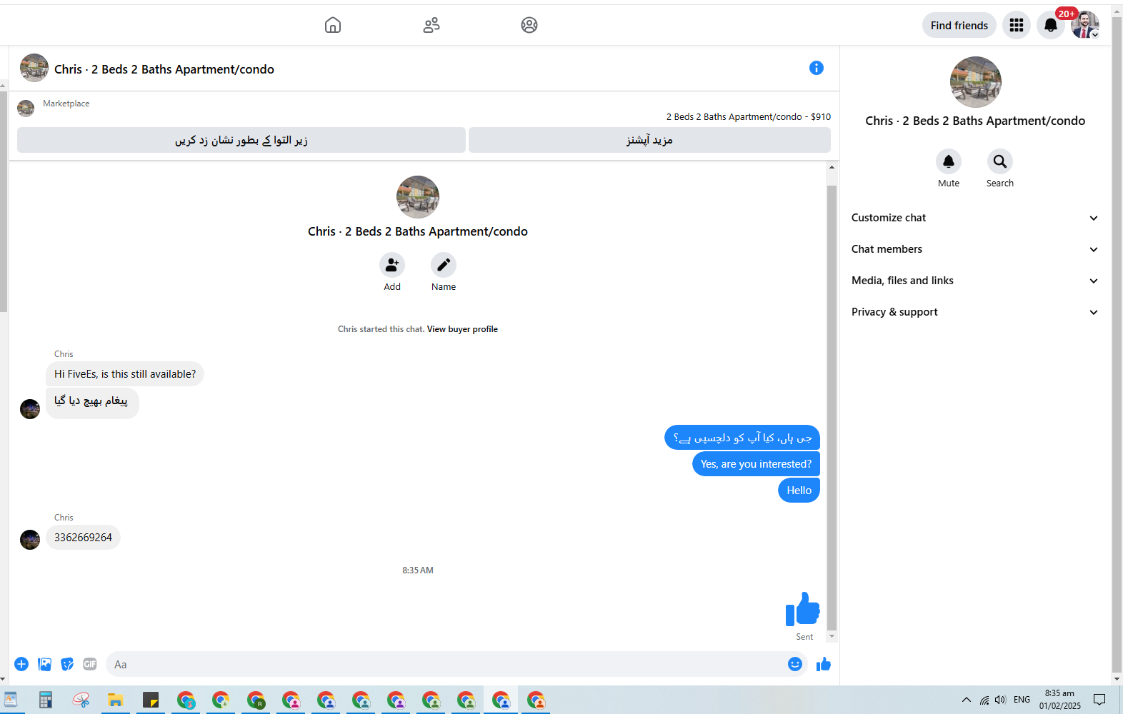Open notifications bell with 20+ badge

tap(1051, 26)
